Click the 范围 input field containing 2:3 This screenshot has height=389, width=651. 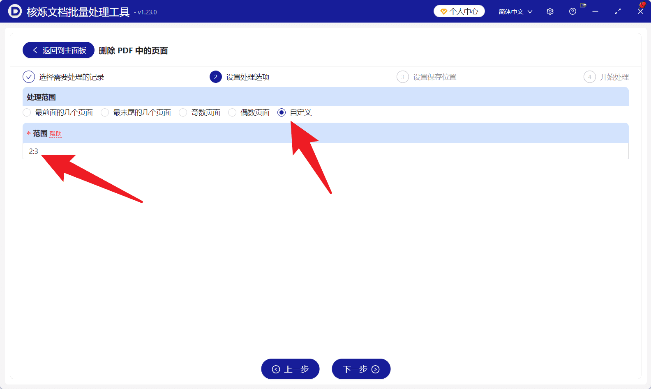[325, 151]
